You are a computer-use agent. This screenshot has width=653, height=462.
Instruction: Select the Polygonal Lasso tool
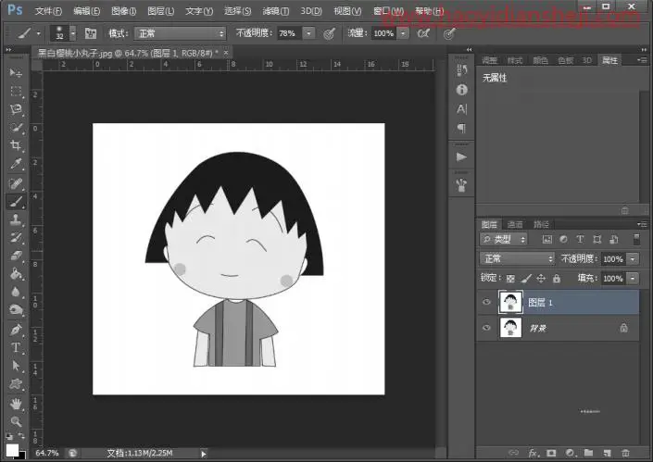point(16,109)
